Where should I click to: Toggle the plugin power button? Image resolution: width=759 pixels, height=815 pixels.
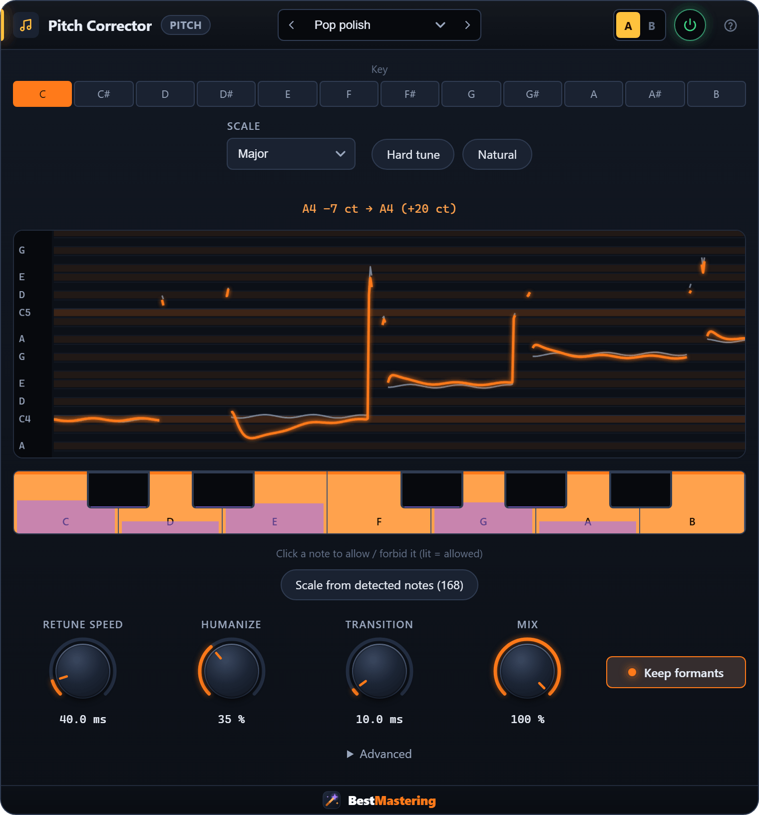(690, 25)
